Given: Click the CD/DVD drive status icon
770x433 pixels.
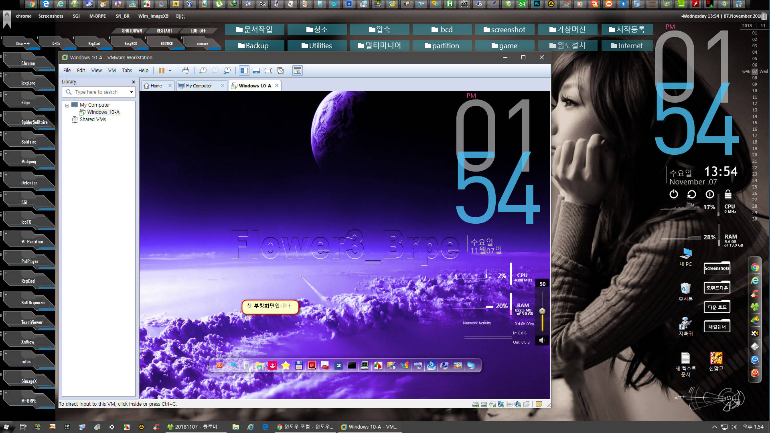Looking at the screenshot, I should click(x=492, y=404).
